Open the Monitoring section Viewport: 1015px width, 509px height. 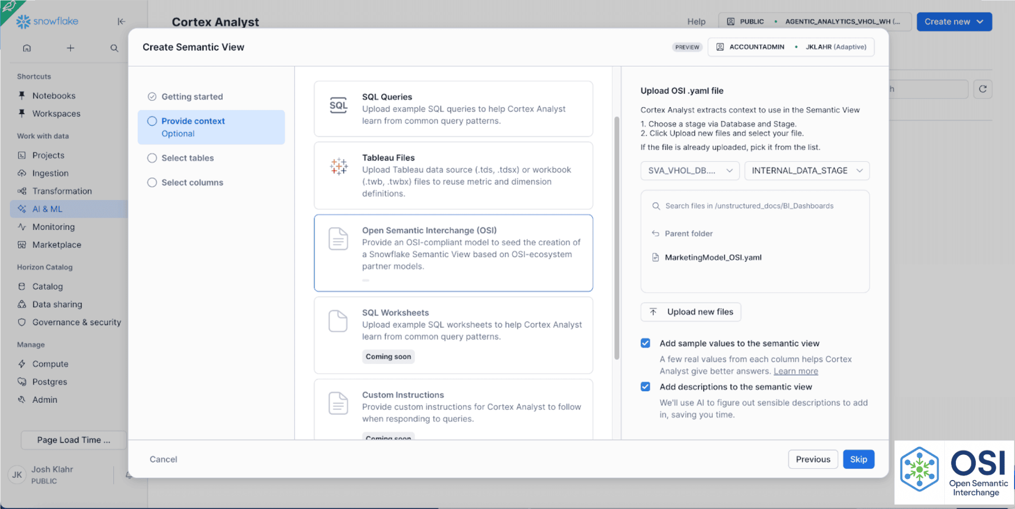[x=53, y=227]
